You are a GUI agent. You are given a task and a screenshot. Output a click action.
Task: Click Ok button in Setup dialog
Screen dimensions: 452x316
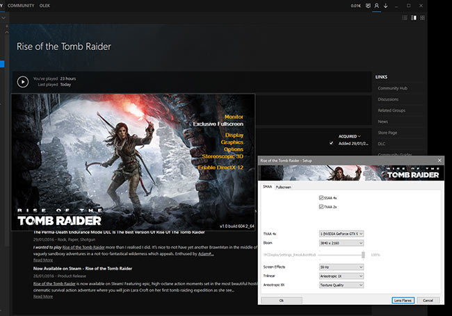282,301
